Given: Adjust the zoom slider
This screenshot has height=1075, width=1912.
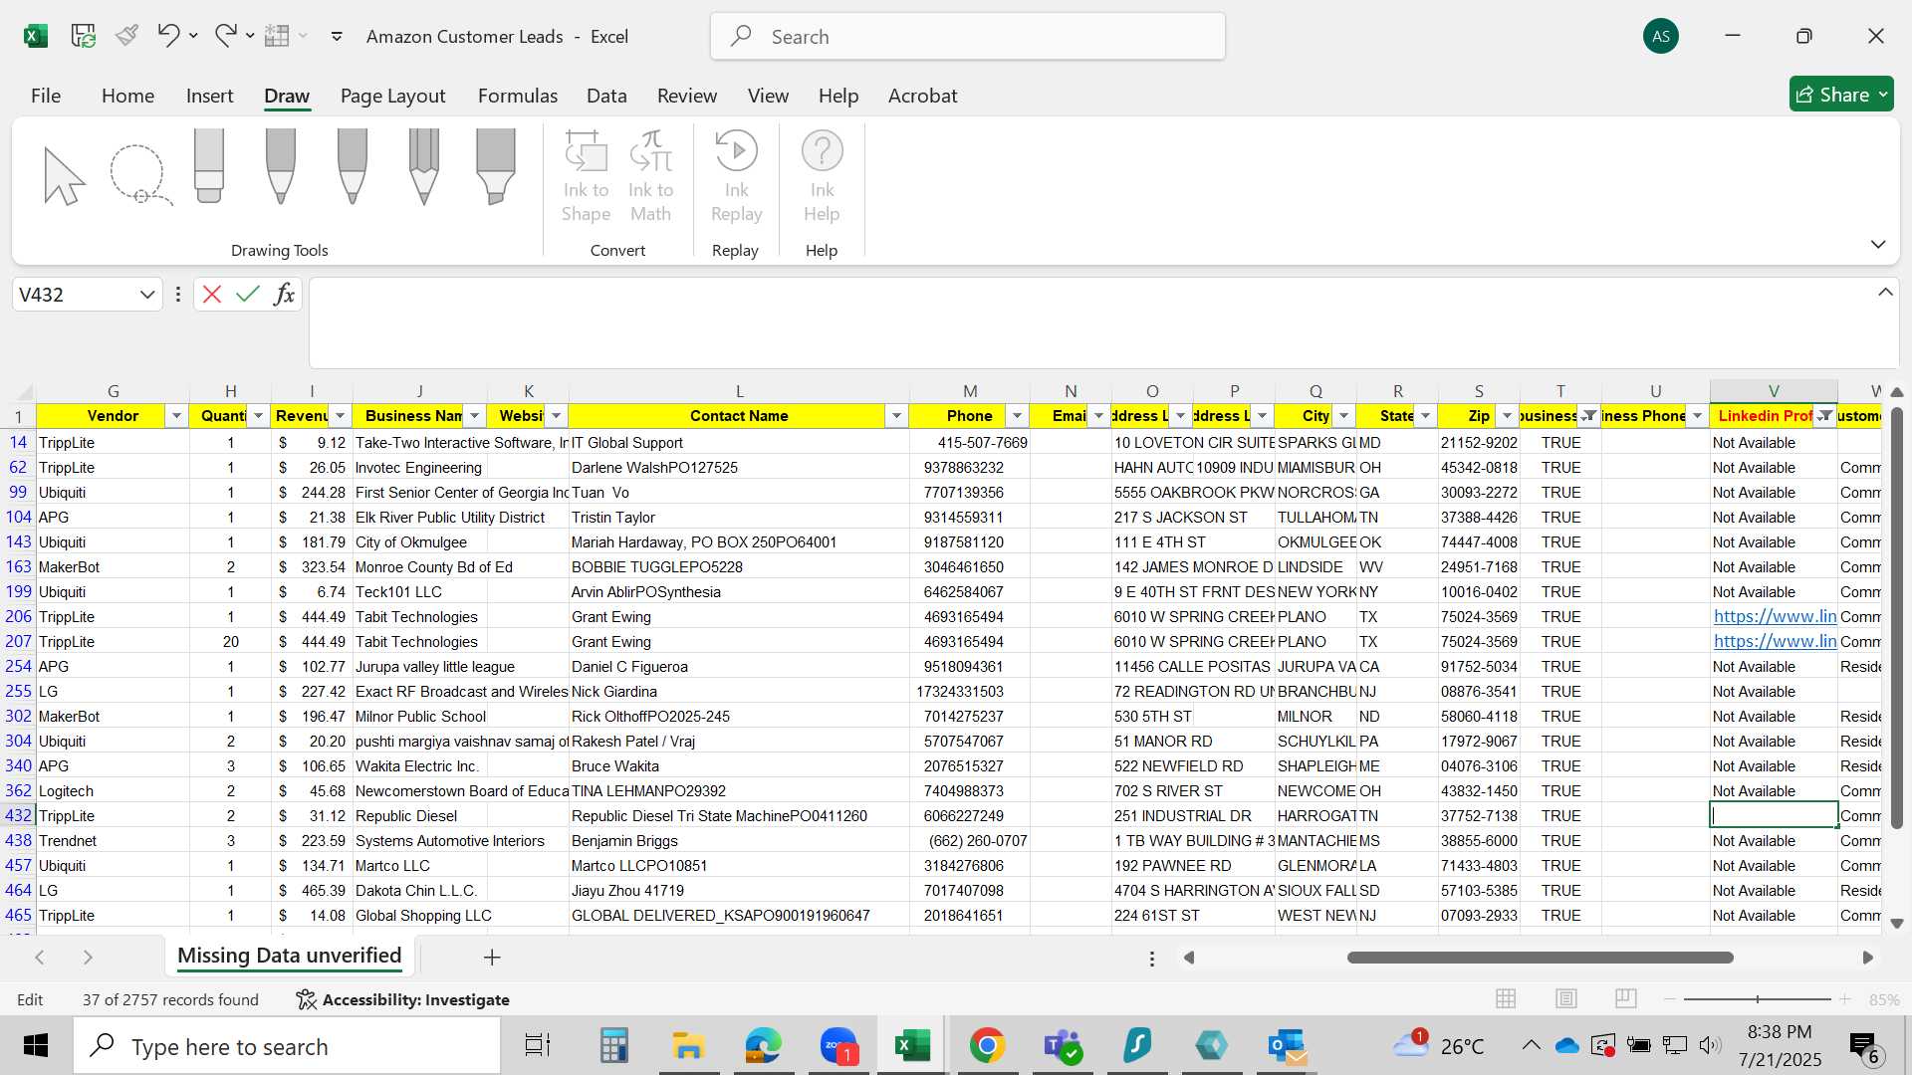Looking at the screenshot, I should 1758,998.
